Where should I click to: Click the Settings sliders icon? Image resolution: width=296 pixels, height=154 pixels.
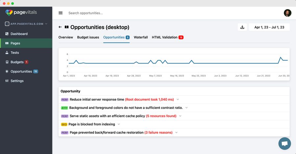7,81
